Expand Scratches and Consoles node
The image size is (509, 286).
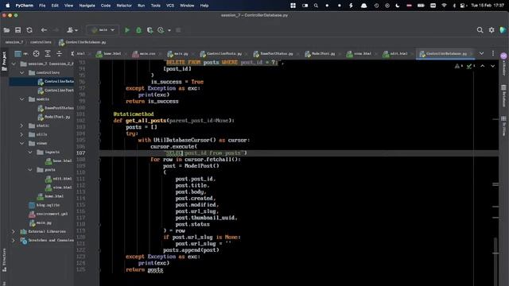pyautogui.click(x=14, y=240)
